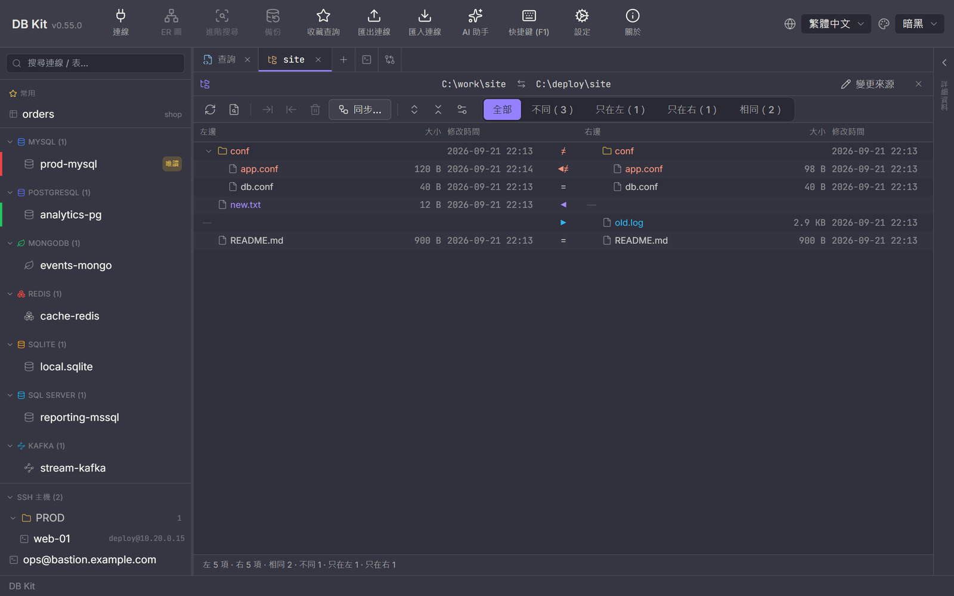
Task: Select new.txt in left pane
Action: click(x=245, y=205)
